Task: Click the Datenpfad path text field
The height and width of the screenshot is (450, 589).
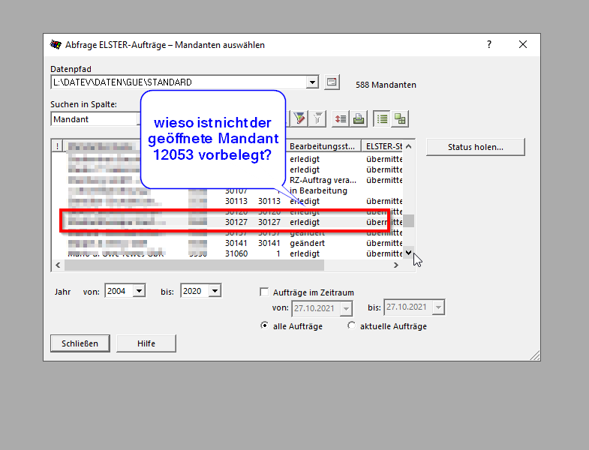Action: (x=179, y=82)
